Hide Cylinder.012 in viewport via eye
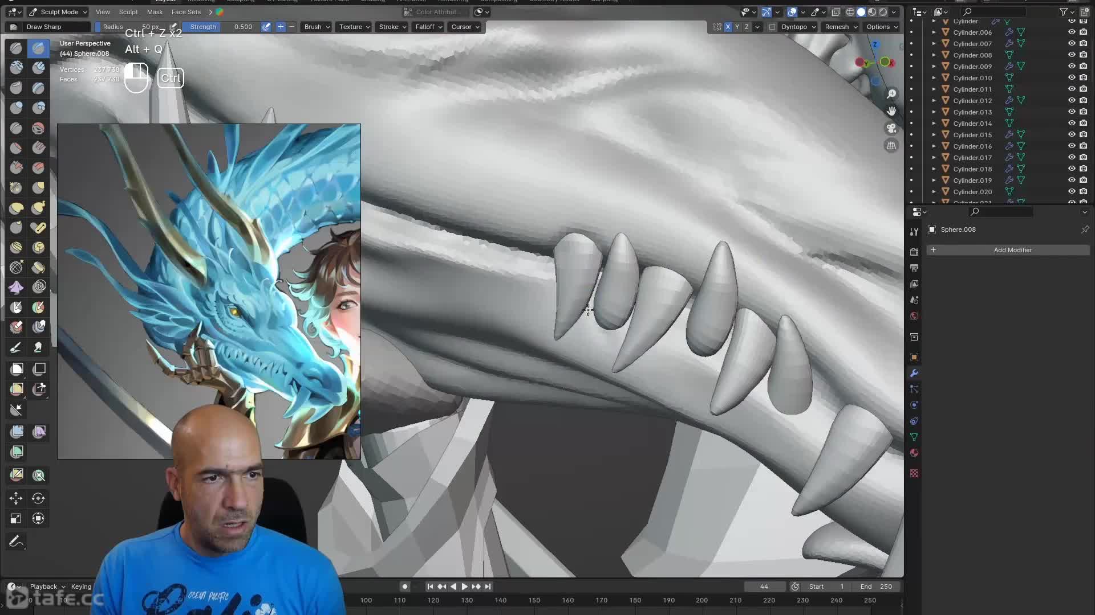 click(1072, 101)
